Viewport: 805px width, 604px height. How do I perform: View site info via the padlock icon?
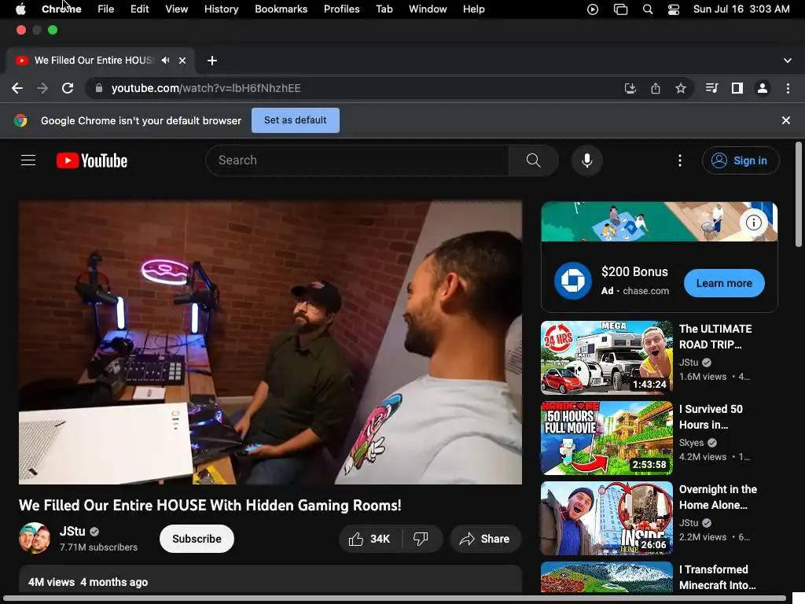pyautogui.click(x=98, y=88)
